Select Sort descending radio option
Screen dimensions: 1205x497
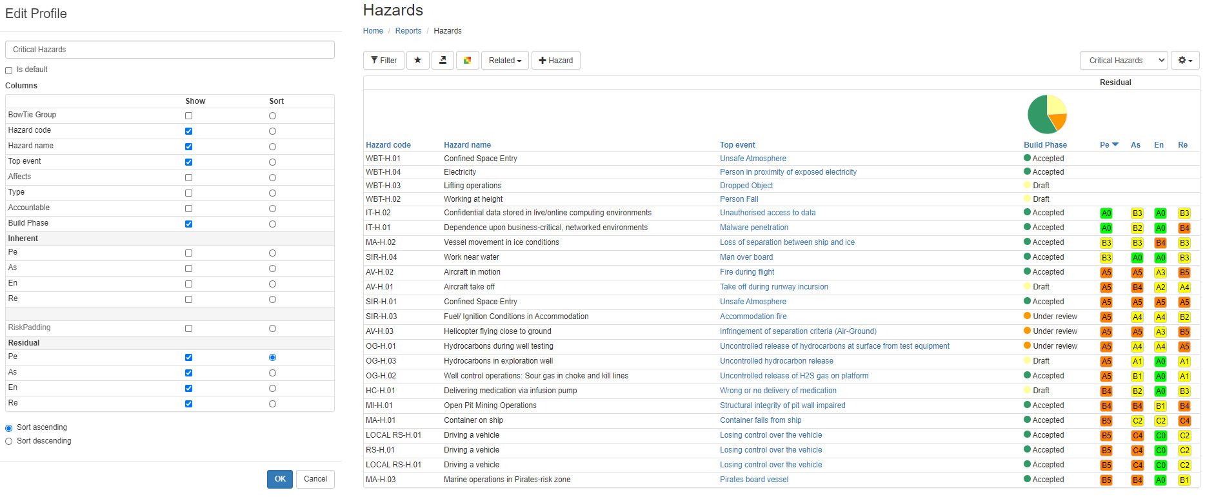point(9,442)
